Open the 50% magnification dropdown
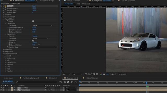 pos(66,74)
